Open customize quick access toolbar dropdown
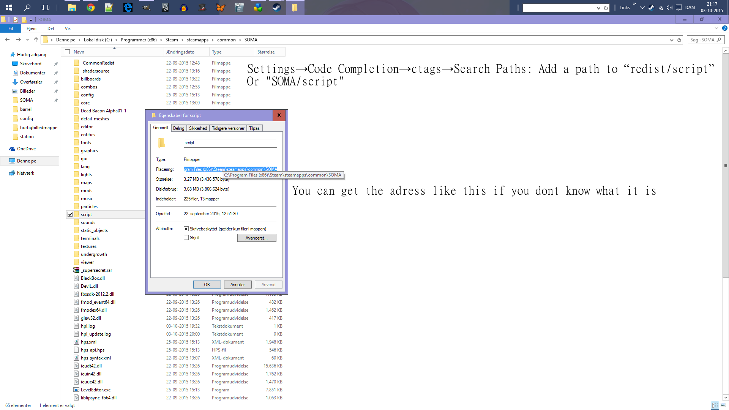729x410 pixels. tap(31, 20)
